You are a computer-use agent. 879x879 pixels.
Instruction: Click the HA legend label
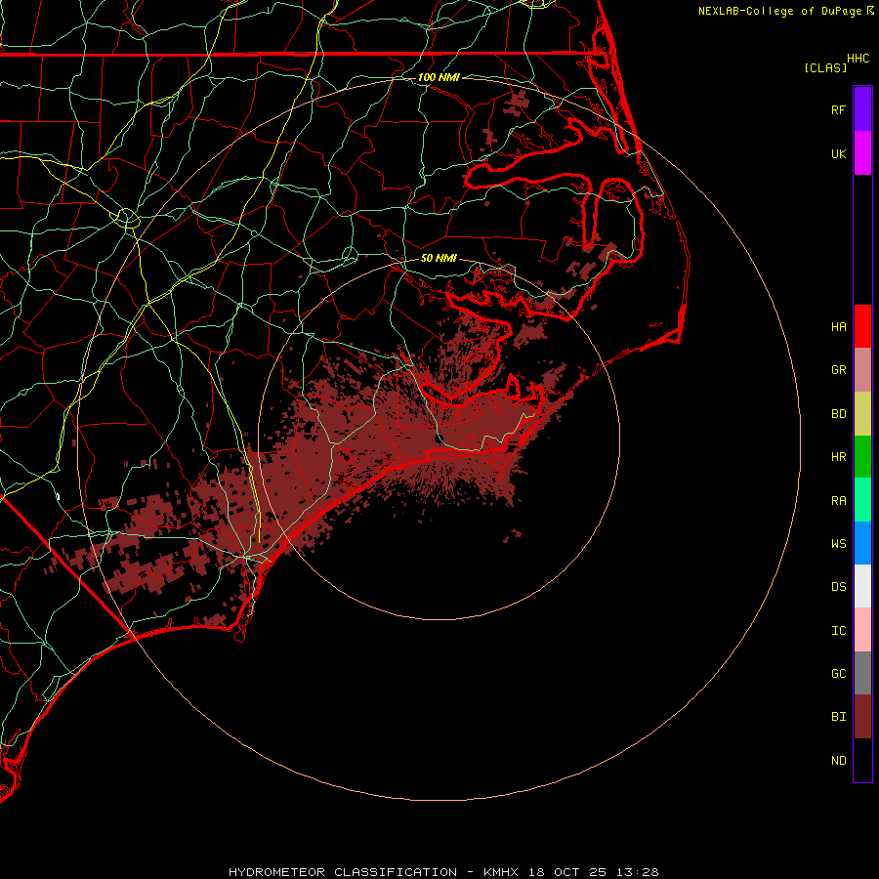[x=838, y=326]
